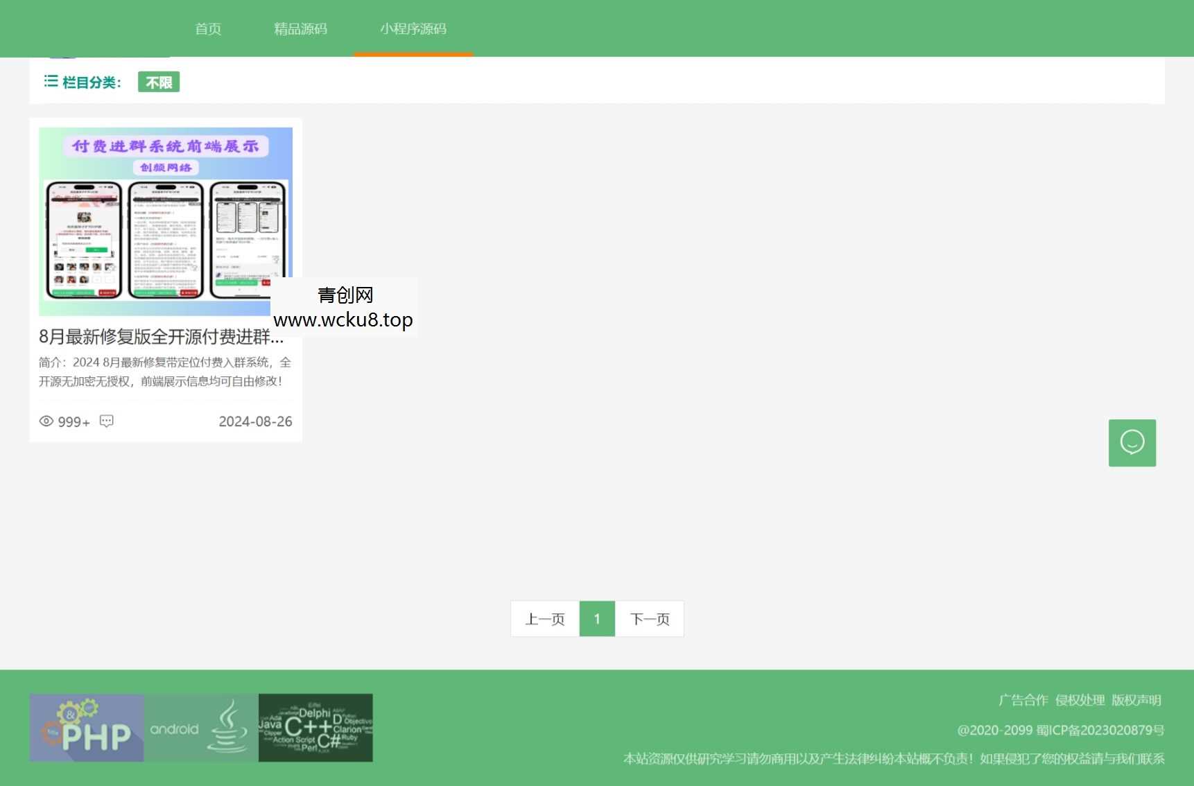Click the Java logo in the footer
This screenshot has height=786, width=1194.
(x=229, y=727)
